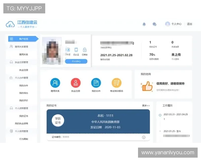Click the user avatar icon in header
This screenshot has width=201, height=161.
point(167,24)
